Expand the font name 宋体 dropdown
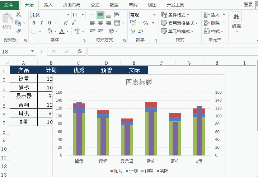 [x=68, y=15]
